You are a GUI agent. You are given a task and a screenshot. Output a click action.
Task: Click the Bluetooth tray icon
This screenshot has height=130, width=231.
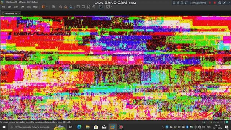(187, 127)
